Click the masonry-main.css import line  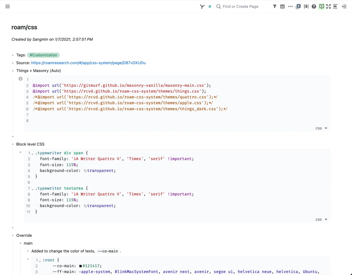coord(122,86)
